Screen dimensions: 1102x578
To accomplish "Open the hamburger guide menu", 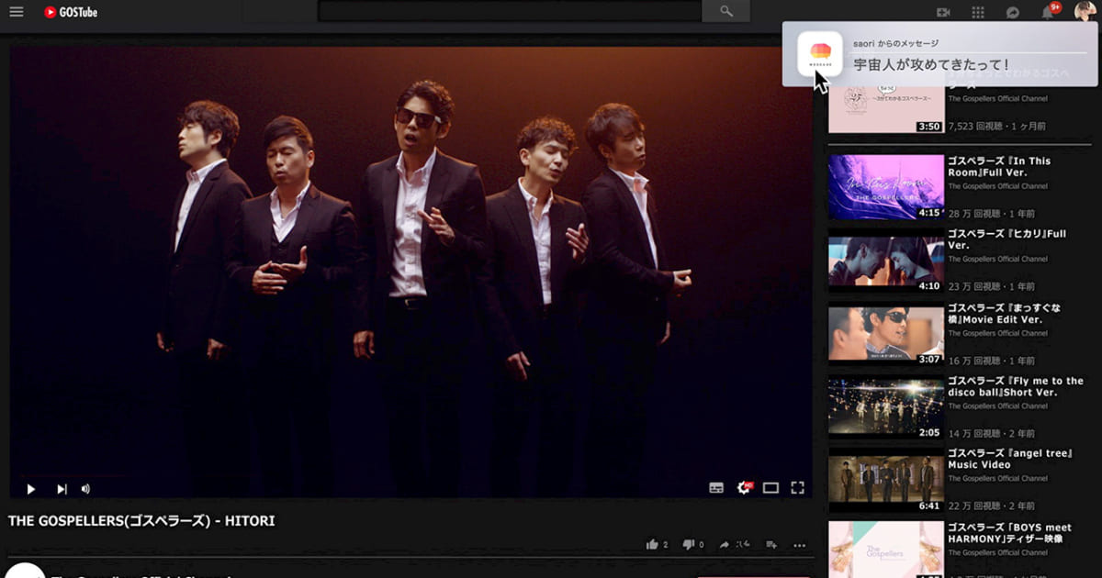I will click(x=16, y=12).
